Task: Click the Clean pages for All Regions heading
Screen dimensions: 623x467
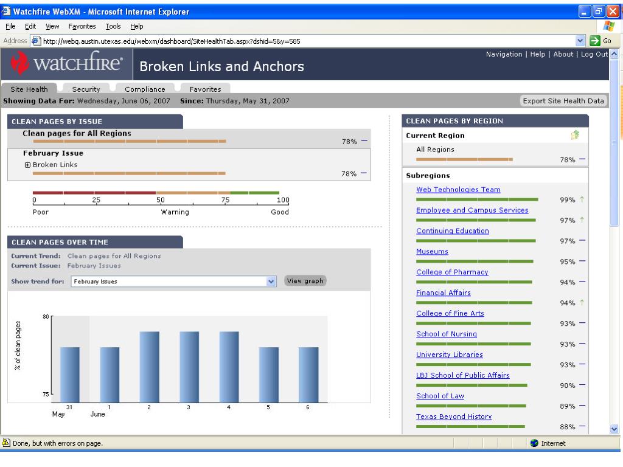Action: 77,133
